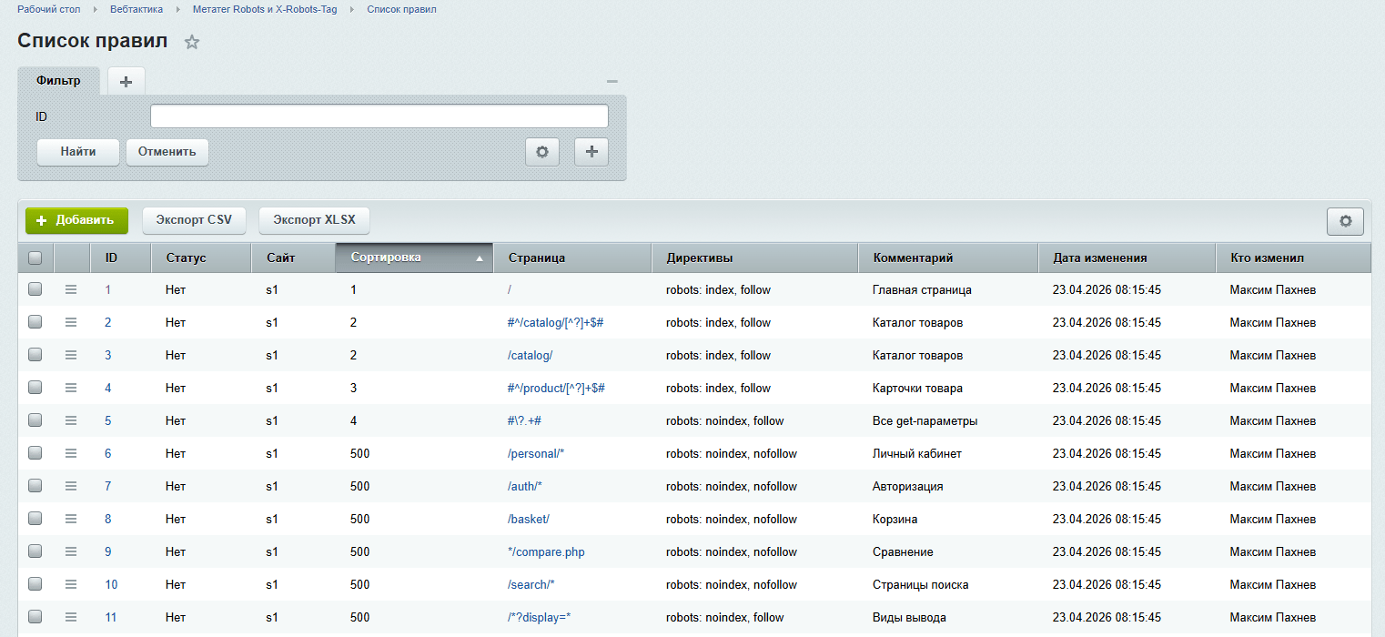Click the Отменить filter button

(167, 152)
